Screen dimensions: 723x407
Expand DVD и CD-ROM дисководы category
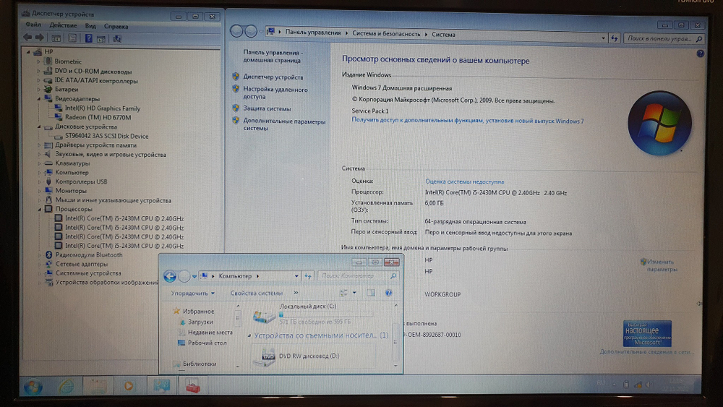tap(38, 71)
